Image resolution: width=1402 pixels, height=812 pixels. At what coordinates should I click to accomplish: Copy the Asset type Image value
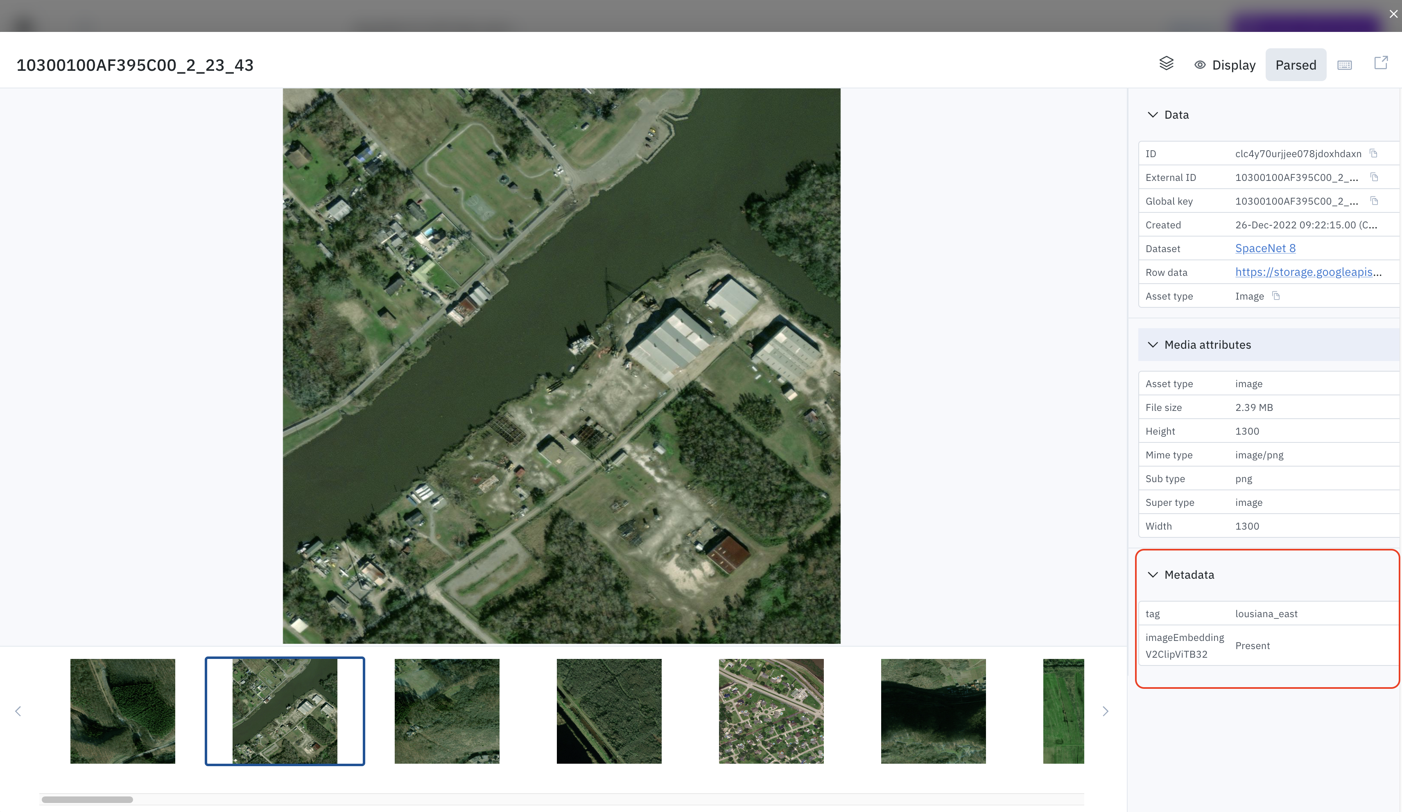click(1276, 296)
